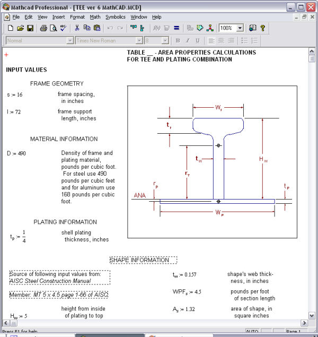Toggle Bold formatting button

(178, 41)
